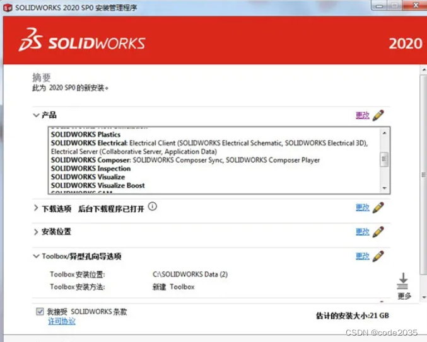Viewport: 427px width, 342px height.
Task: Open the info icon next to 后台下载程序已打开
Action: click(153, 207)
